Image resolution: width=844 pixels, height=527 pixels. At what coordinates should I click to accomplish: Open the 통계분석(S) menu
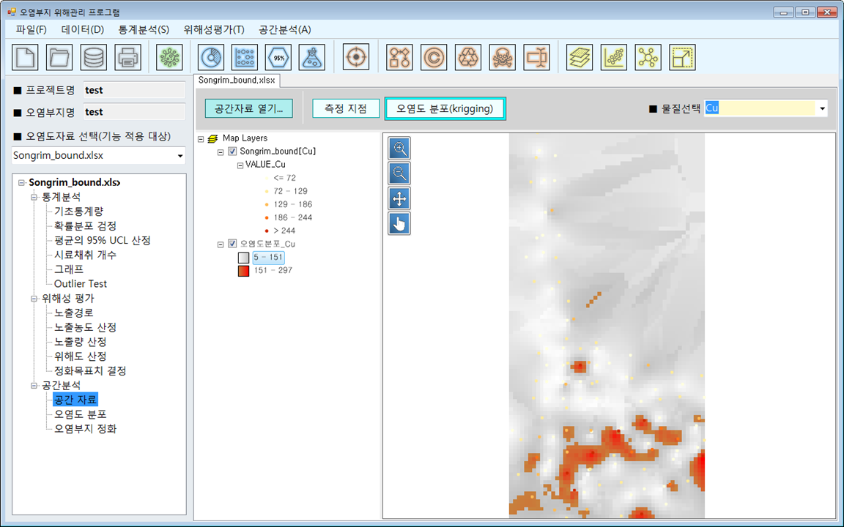pos(144,30)
